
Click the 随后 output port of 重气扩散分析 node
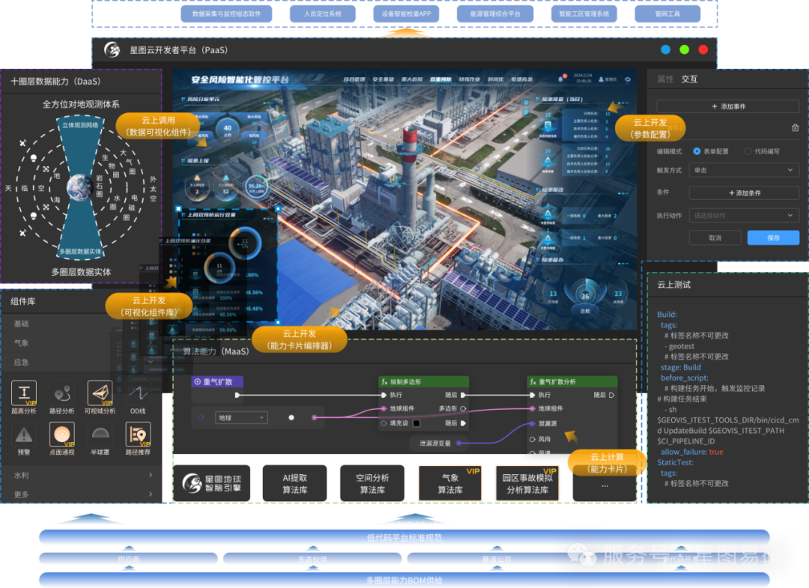point(612,395)
